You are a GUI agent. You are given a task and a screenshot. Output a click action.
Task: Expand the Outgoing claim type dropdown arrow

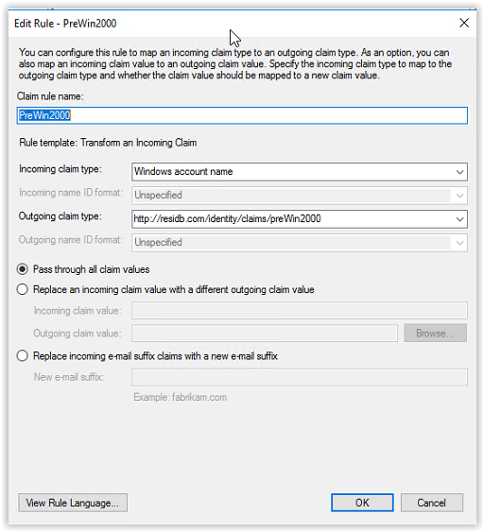pos(459,219)
